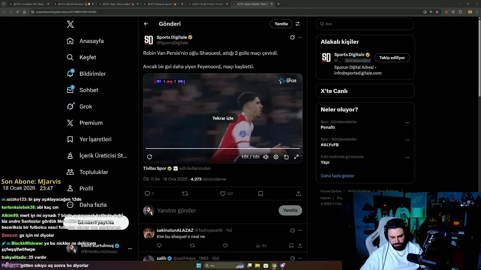Open more options for the #ALYvFB trend
481x270 pixels.
point(407,140)
